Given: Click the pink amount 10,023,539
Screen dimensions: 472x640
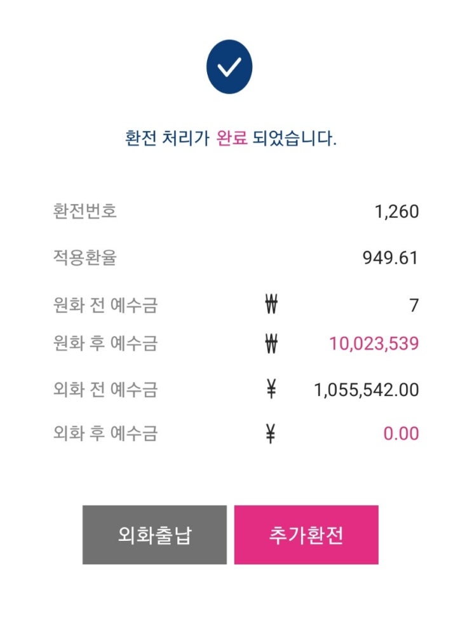Looking at the screenshot, I should (x=374, y=344).
